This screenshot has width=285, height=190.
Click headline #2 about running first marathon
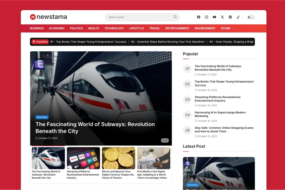click(x=168, y=42)
